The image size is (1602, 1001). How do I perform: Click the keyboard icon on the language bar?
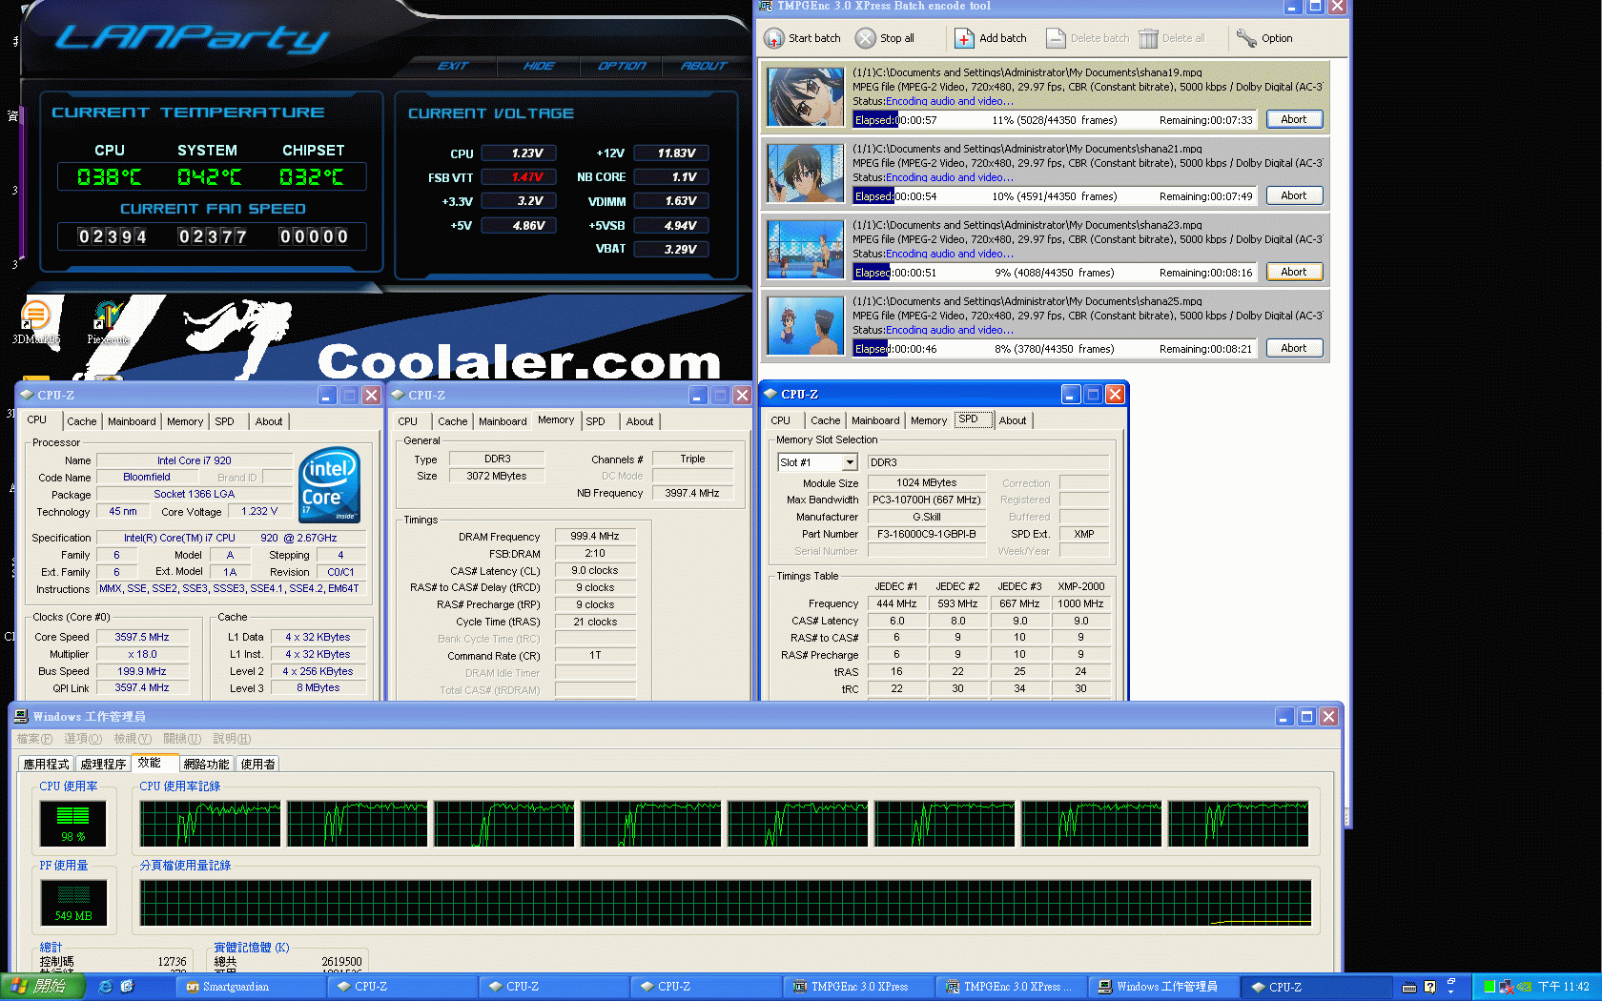pyautogui.click(x=1409, y=988)
